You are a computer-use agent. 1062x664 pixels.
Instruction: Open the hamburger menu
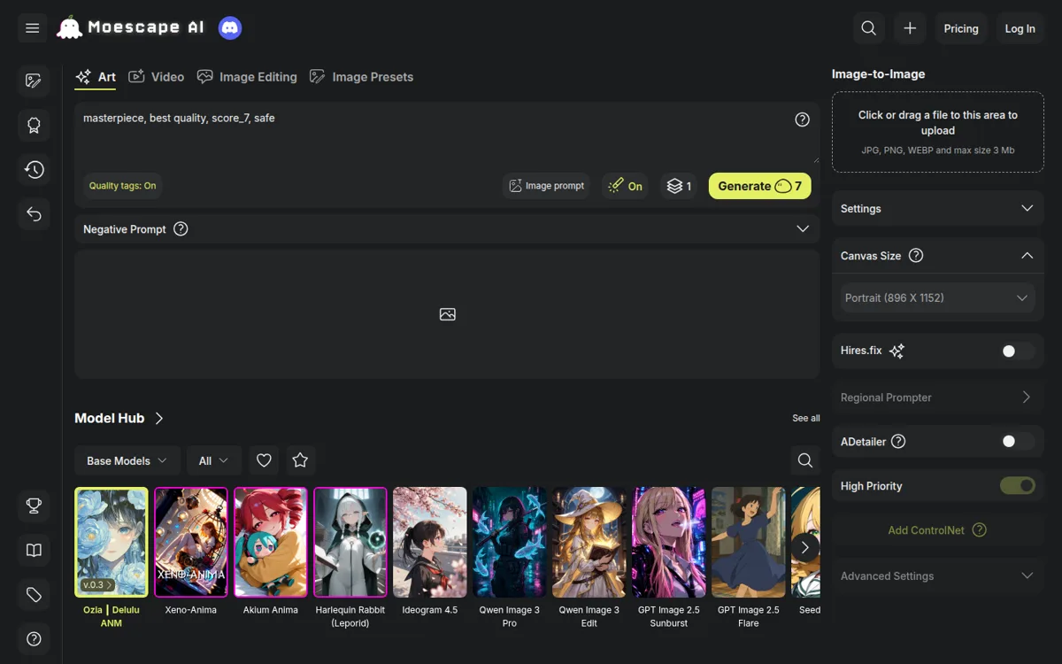pos(33,28)
